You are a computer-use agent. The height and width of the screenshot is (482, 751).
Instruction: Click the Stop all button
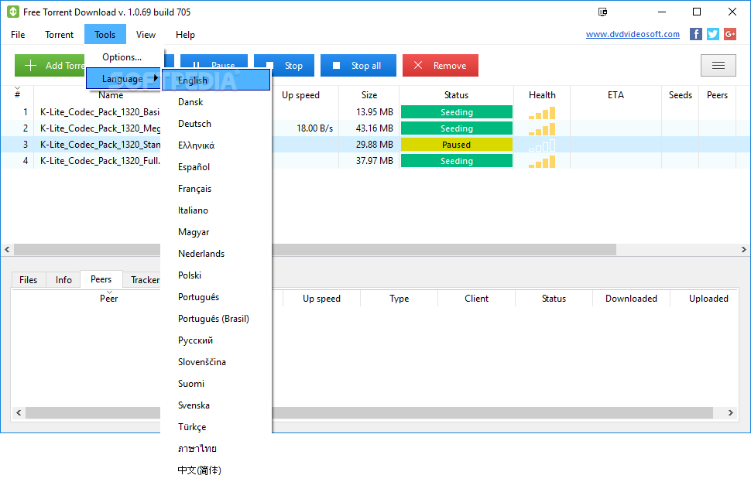pos(358,66)
